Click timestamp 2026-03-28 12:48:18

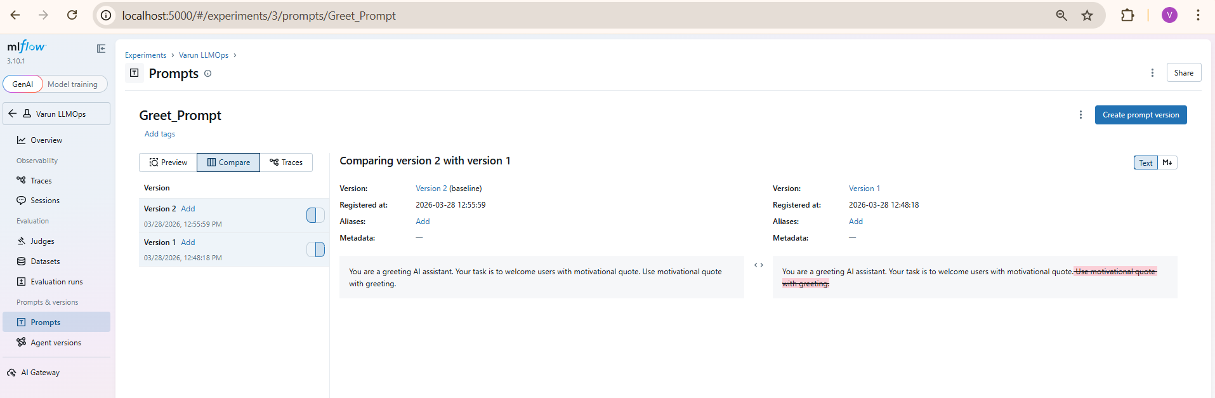884,205
